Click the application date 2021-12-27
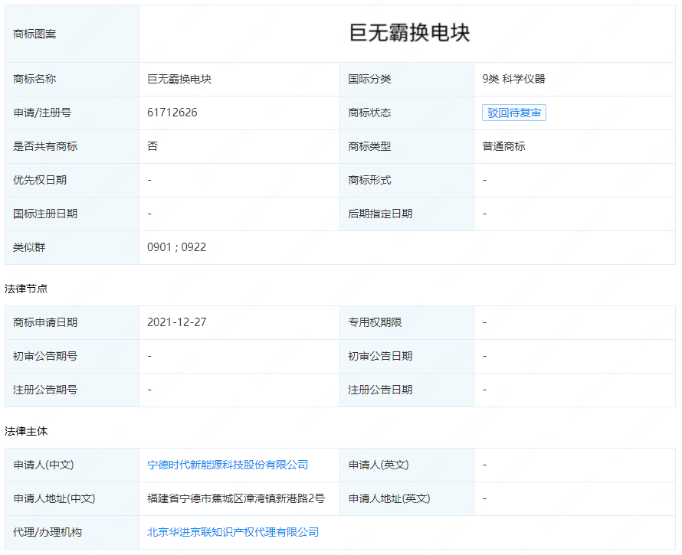The width and height of the screenshot is (682, 555). point(177,322)
